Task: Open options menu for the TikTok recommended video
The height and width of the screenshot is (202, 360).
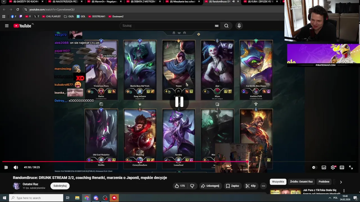Action: point(344,191)
